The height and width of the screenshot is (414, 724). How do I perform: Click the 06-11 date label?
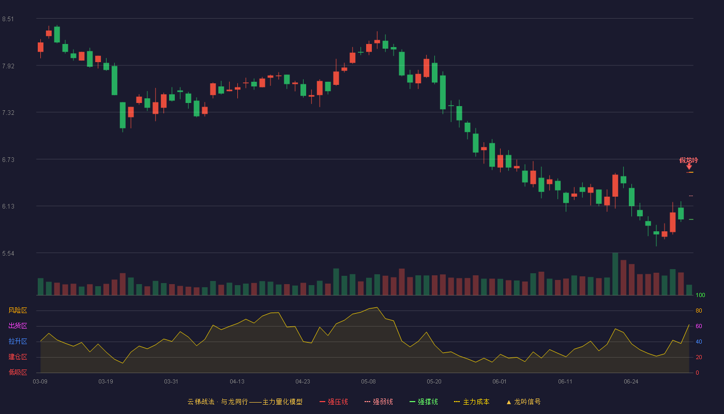pos(565,381)
